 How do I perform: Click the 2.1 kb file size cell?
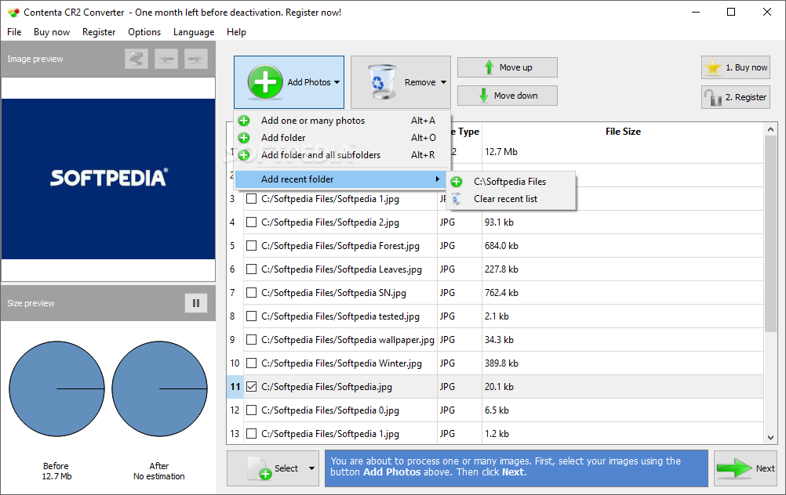623,316
